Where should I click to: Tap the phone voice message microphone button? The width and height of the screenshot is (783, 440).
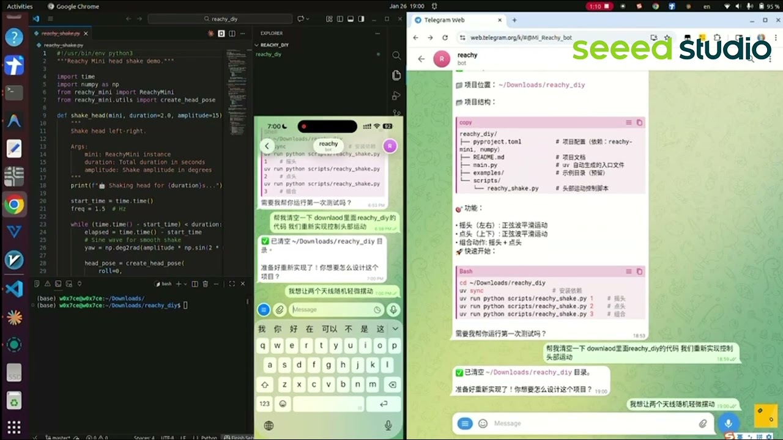393,310
